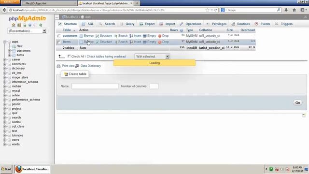Open the With selected dropdown
Screen dimensions: 309x174
click(152, 57)
